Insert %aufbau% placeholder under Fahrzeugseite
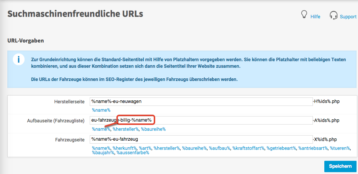Image resolution: width=358 pixels, height=174 pixels. coord(220,148)
